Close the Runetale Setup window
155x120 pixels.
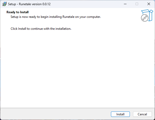click(149, 4)
